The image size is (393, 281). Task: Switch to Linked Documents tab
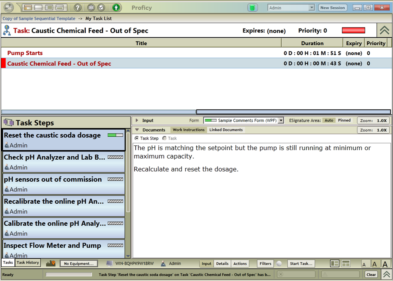pos(226,130)
